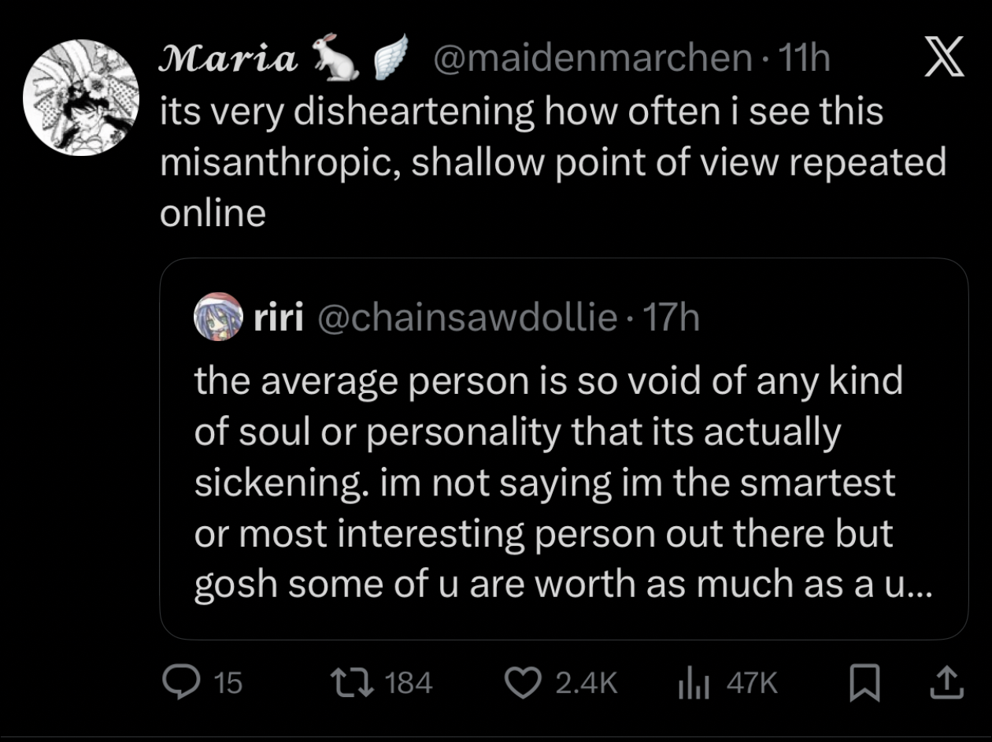Viewport: 992px width, 742px height.
Task: Open view analytics bar chart icon
Action: 693,683
